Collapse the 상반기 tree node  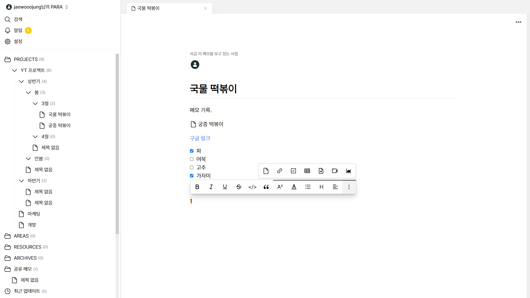22,81
